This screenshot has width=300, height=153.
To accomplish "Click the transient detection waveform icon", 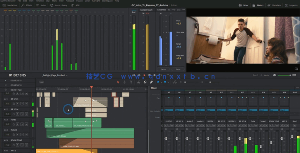I will pos(175,82).
